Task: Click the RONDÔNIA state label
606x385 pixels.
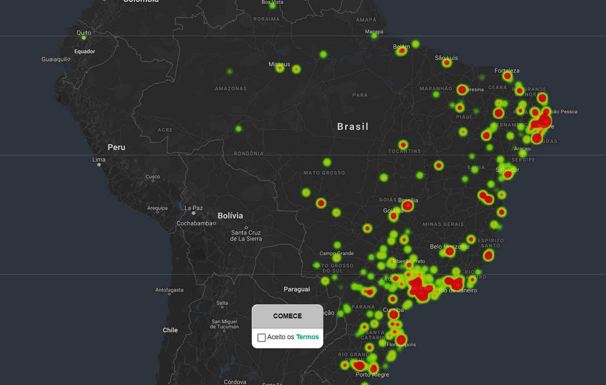Action: point(249,153)
